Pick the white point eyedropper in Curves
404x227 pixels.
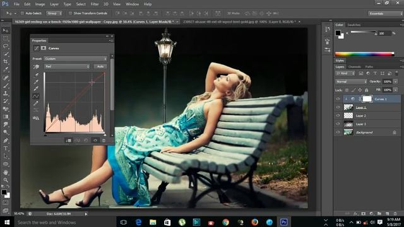(x=36, y=89)
